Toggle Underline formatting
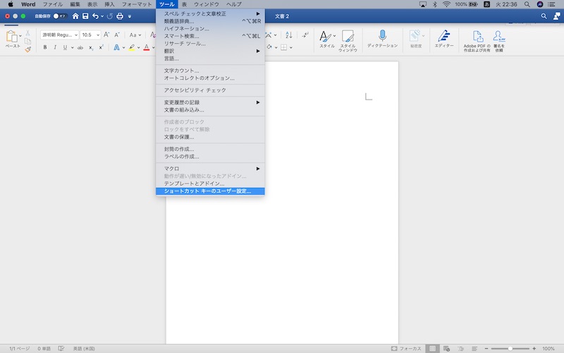 click(65, 47)
